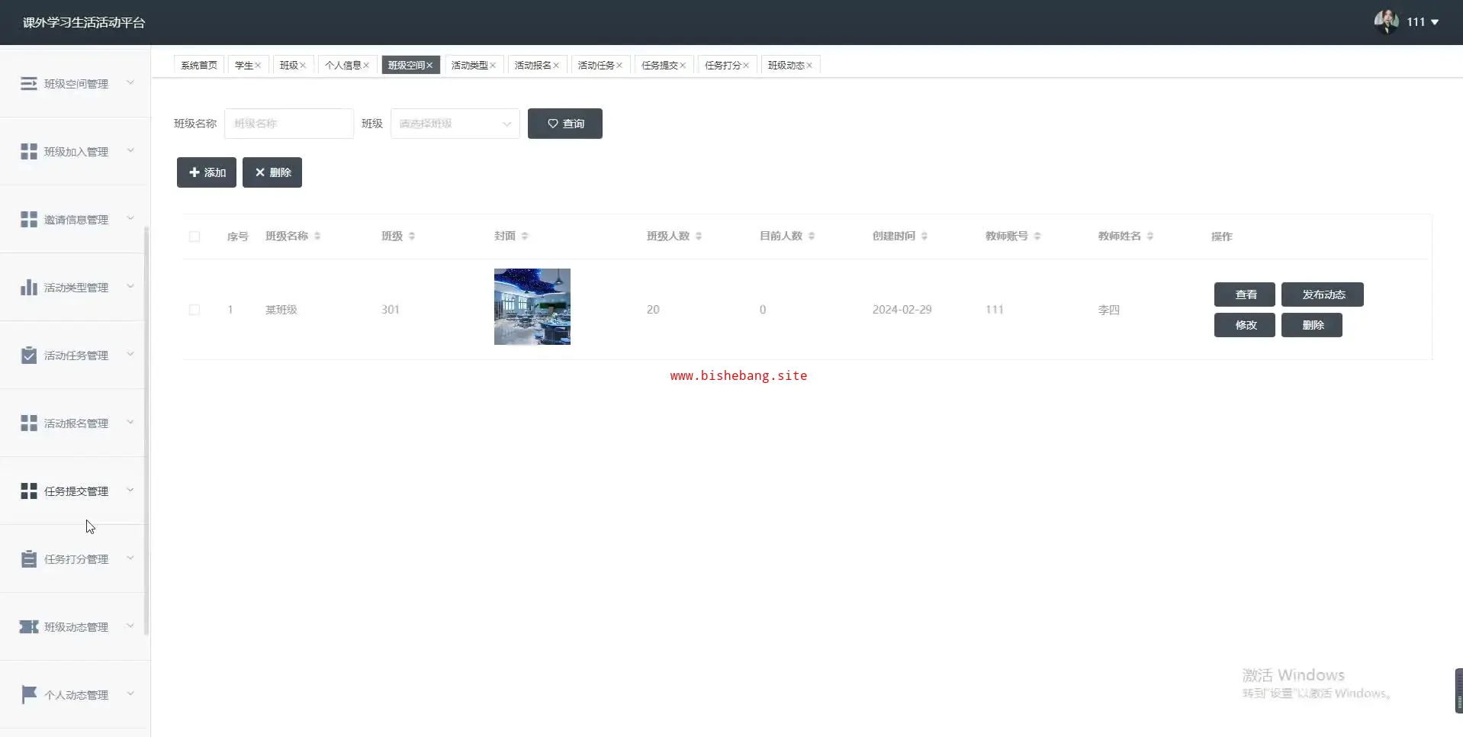
Task: Check the checkbox for row 1 某班级
Action: coord(195,310)
